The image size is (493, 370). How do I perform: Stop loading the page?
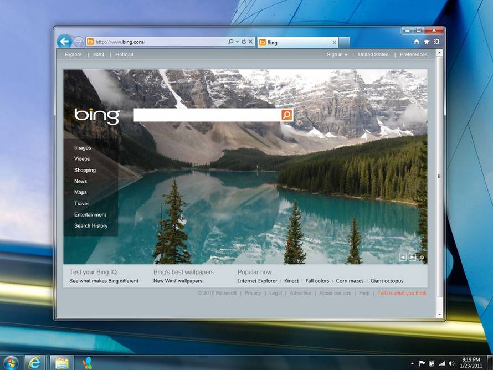(249, 42)
